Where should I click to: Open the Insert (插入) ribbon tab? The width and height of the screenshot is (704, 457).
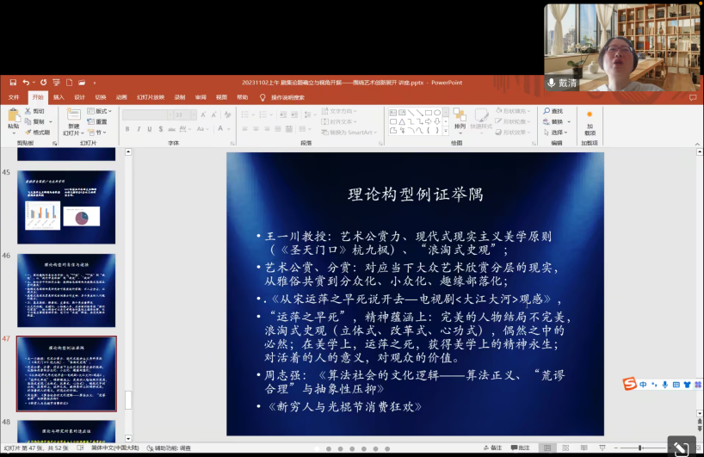59,97
